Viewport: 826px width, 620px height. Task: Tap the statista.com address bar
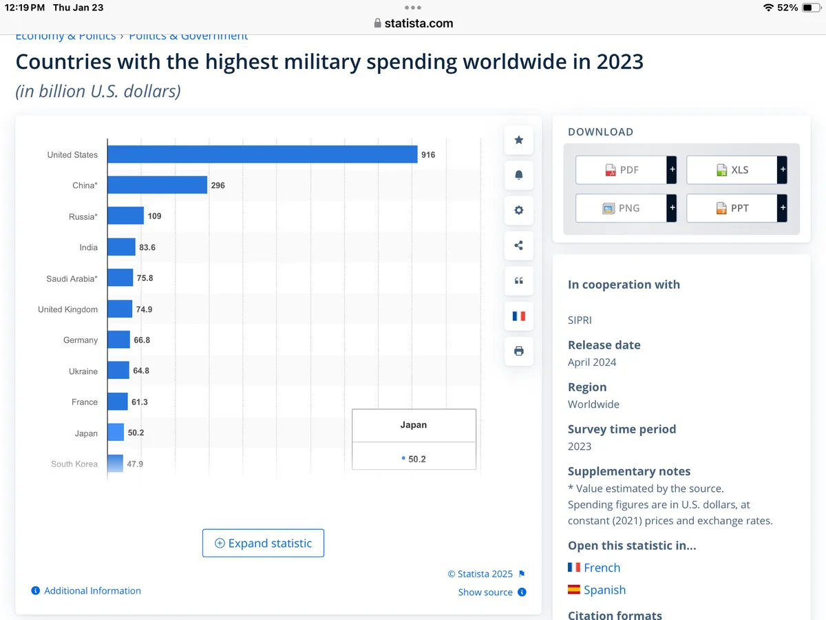[x=413, y=23]
